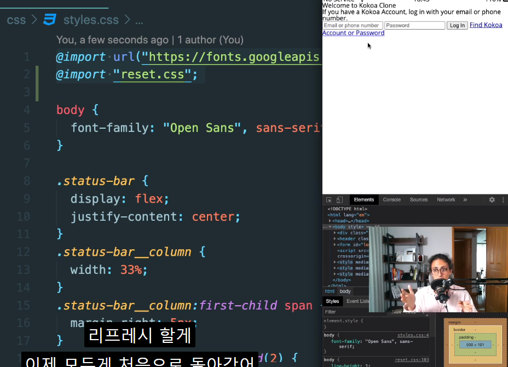Open the styles.css:4 source link

pyautogui.click(x=413, y=335)
